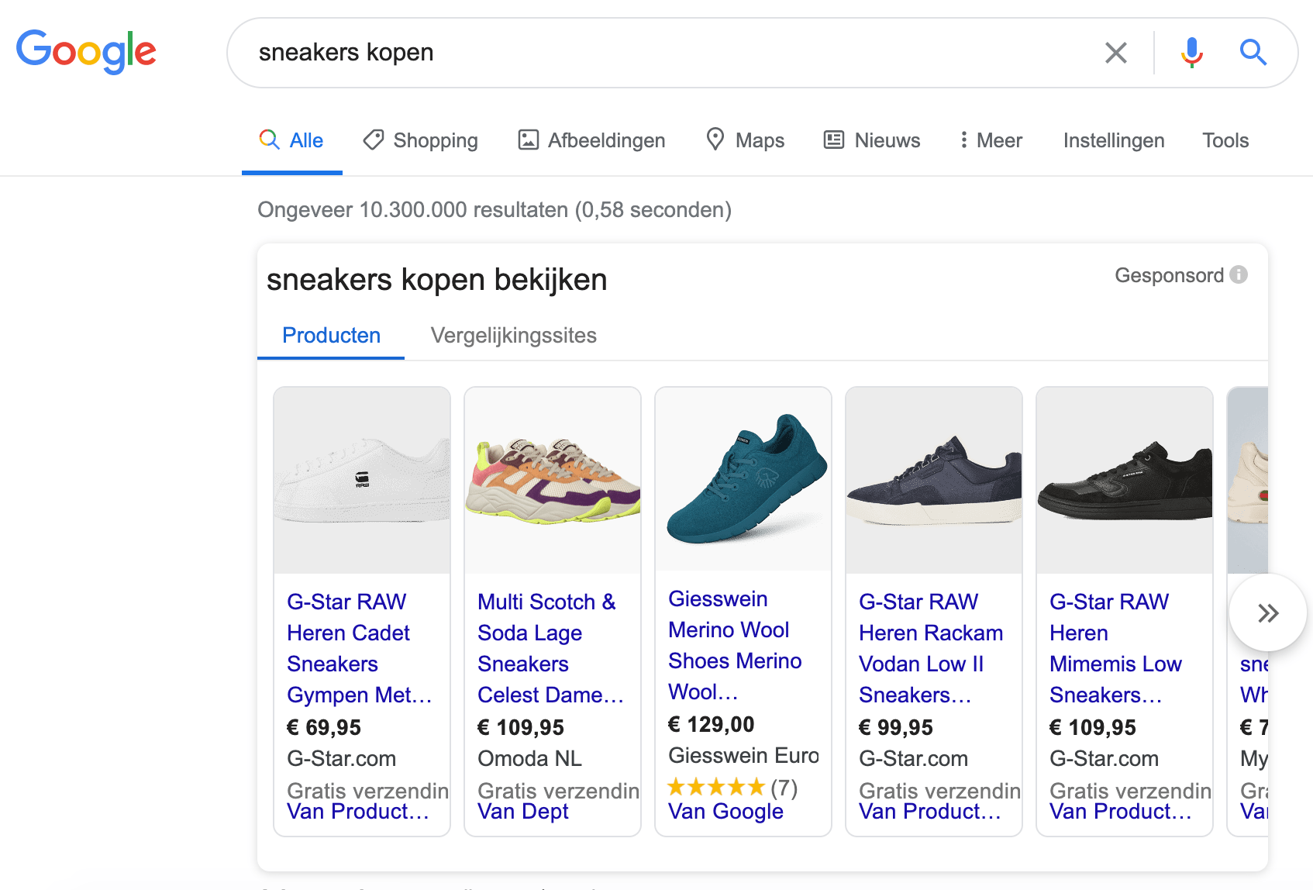Open the Multi Scotch & Soda Lage Sneakers link
Viewport: 1313px width, 890px height.
point(550,648)
